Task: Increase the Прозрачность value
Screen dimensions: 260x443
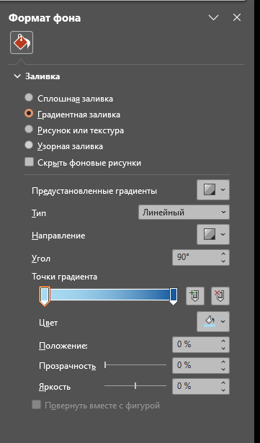Action: pyautogui.click(x=223, y=362)
